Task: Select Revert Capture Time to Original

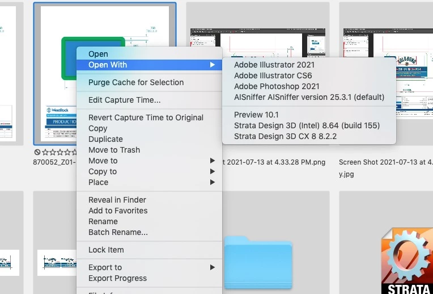Action: coord(149,117)
